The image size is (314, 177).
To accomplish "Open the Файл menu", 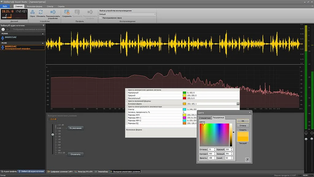I will coord(5,6).
